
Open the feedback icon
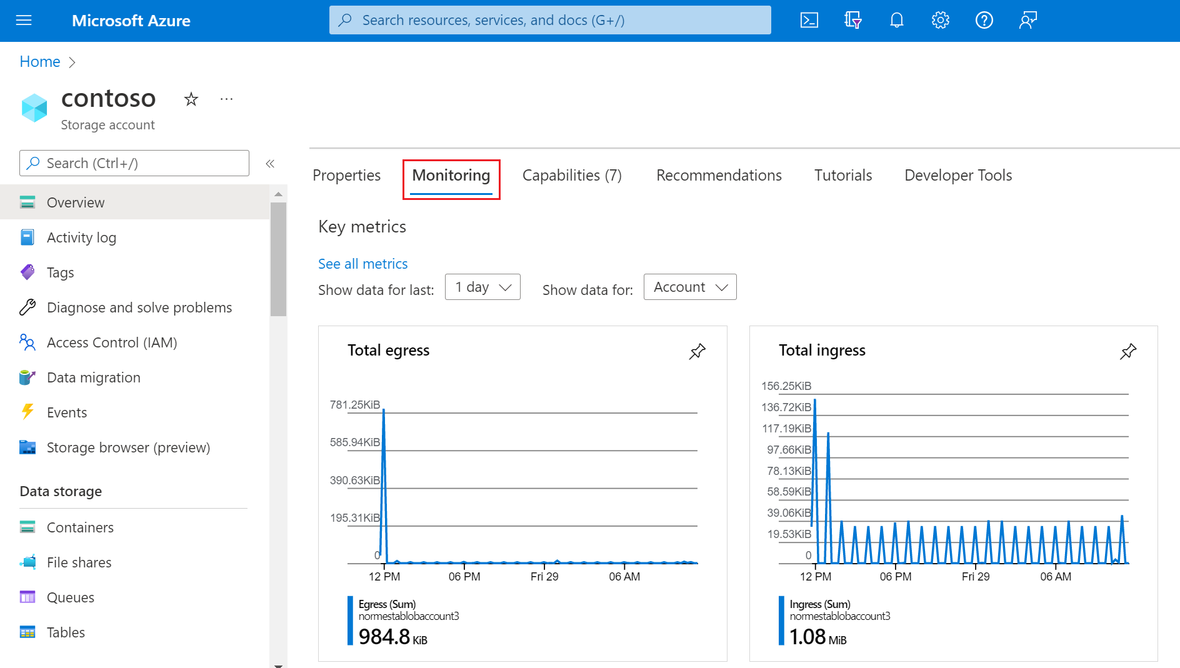point(1027,21)
